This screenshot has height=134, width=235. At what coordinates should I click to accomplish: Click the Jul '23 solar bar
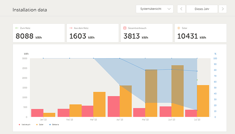203,101
